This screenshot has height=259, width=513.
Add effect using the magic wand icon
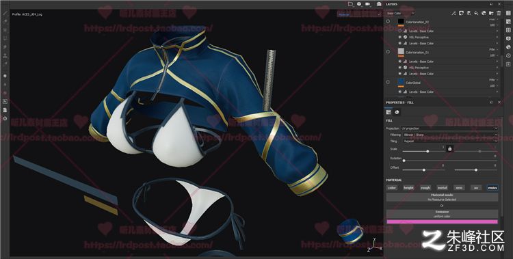point(453,13)
